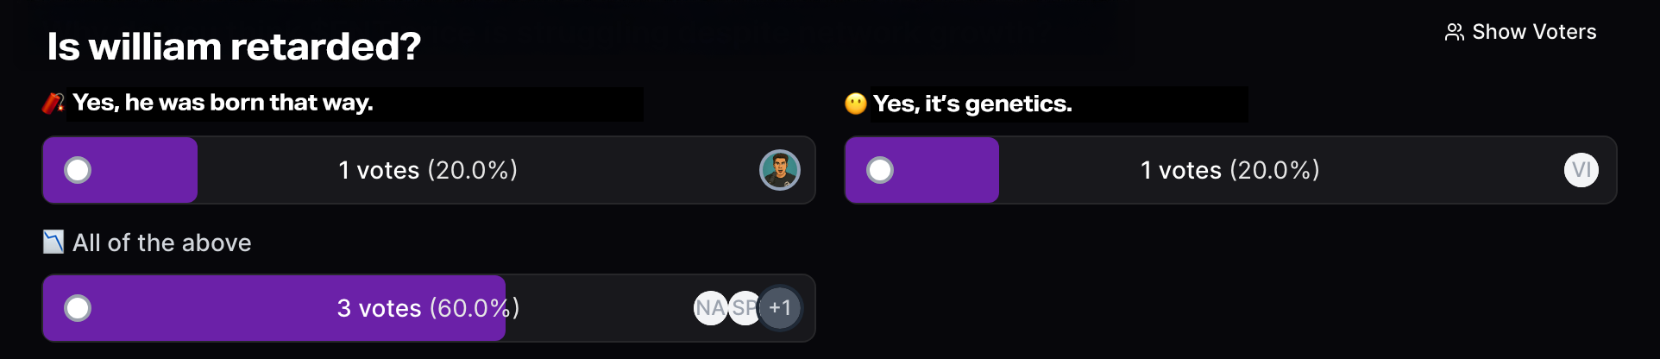Click the SP voter avatar
The height and width of the screenshot is (359, 1660).
743,308
